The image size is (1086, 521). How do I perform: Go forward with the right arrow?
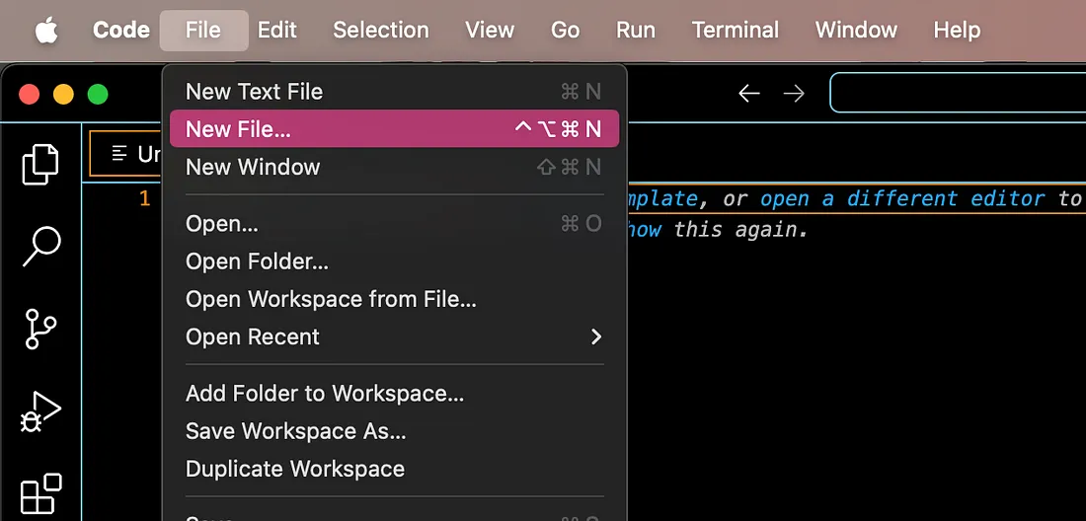794,94
